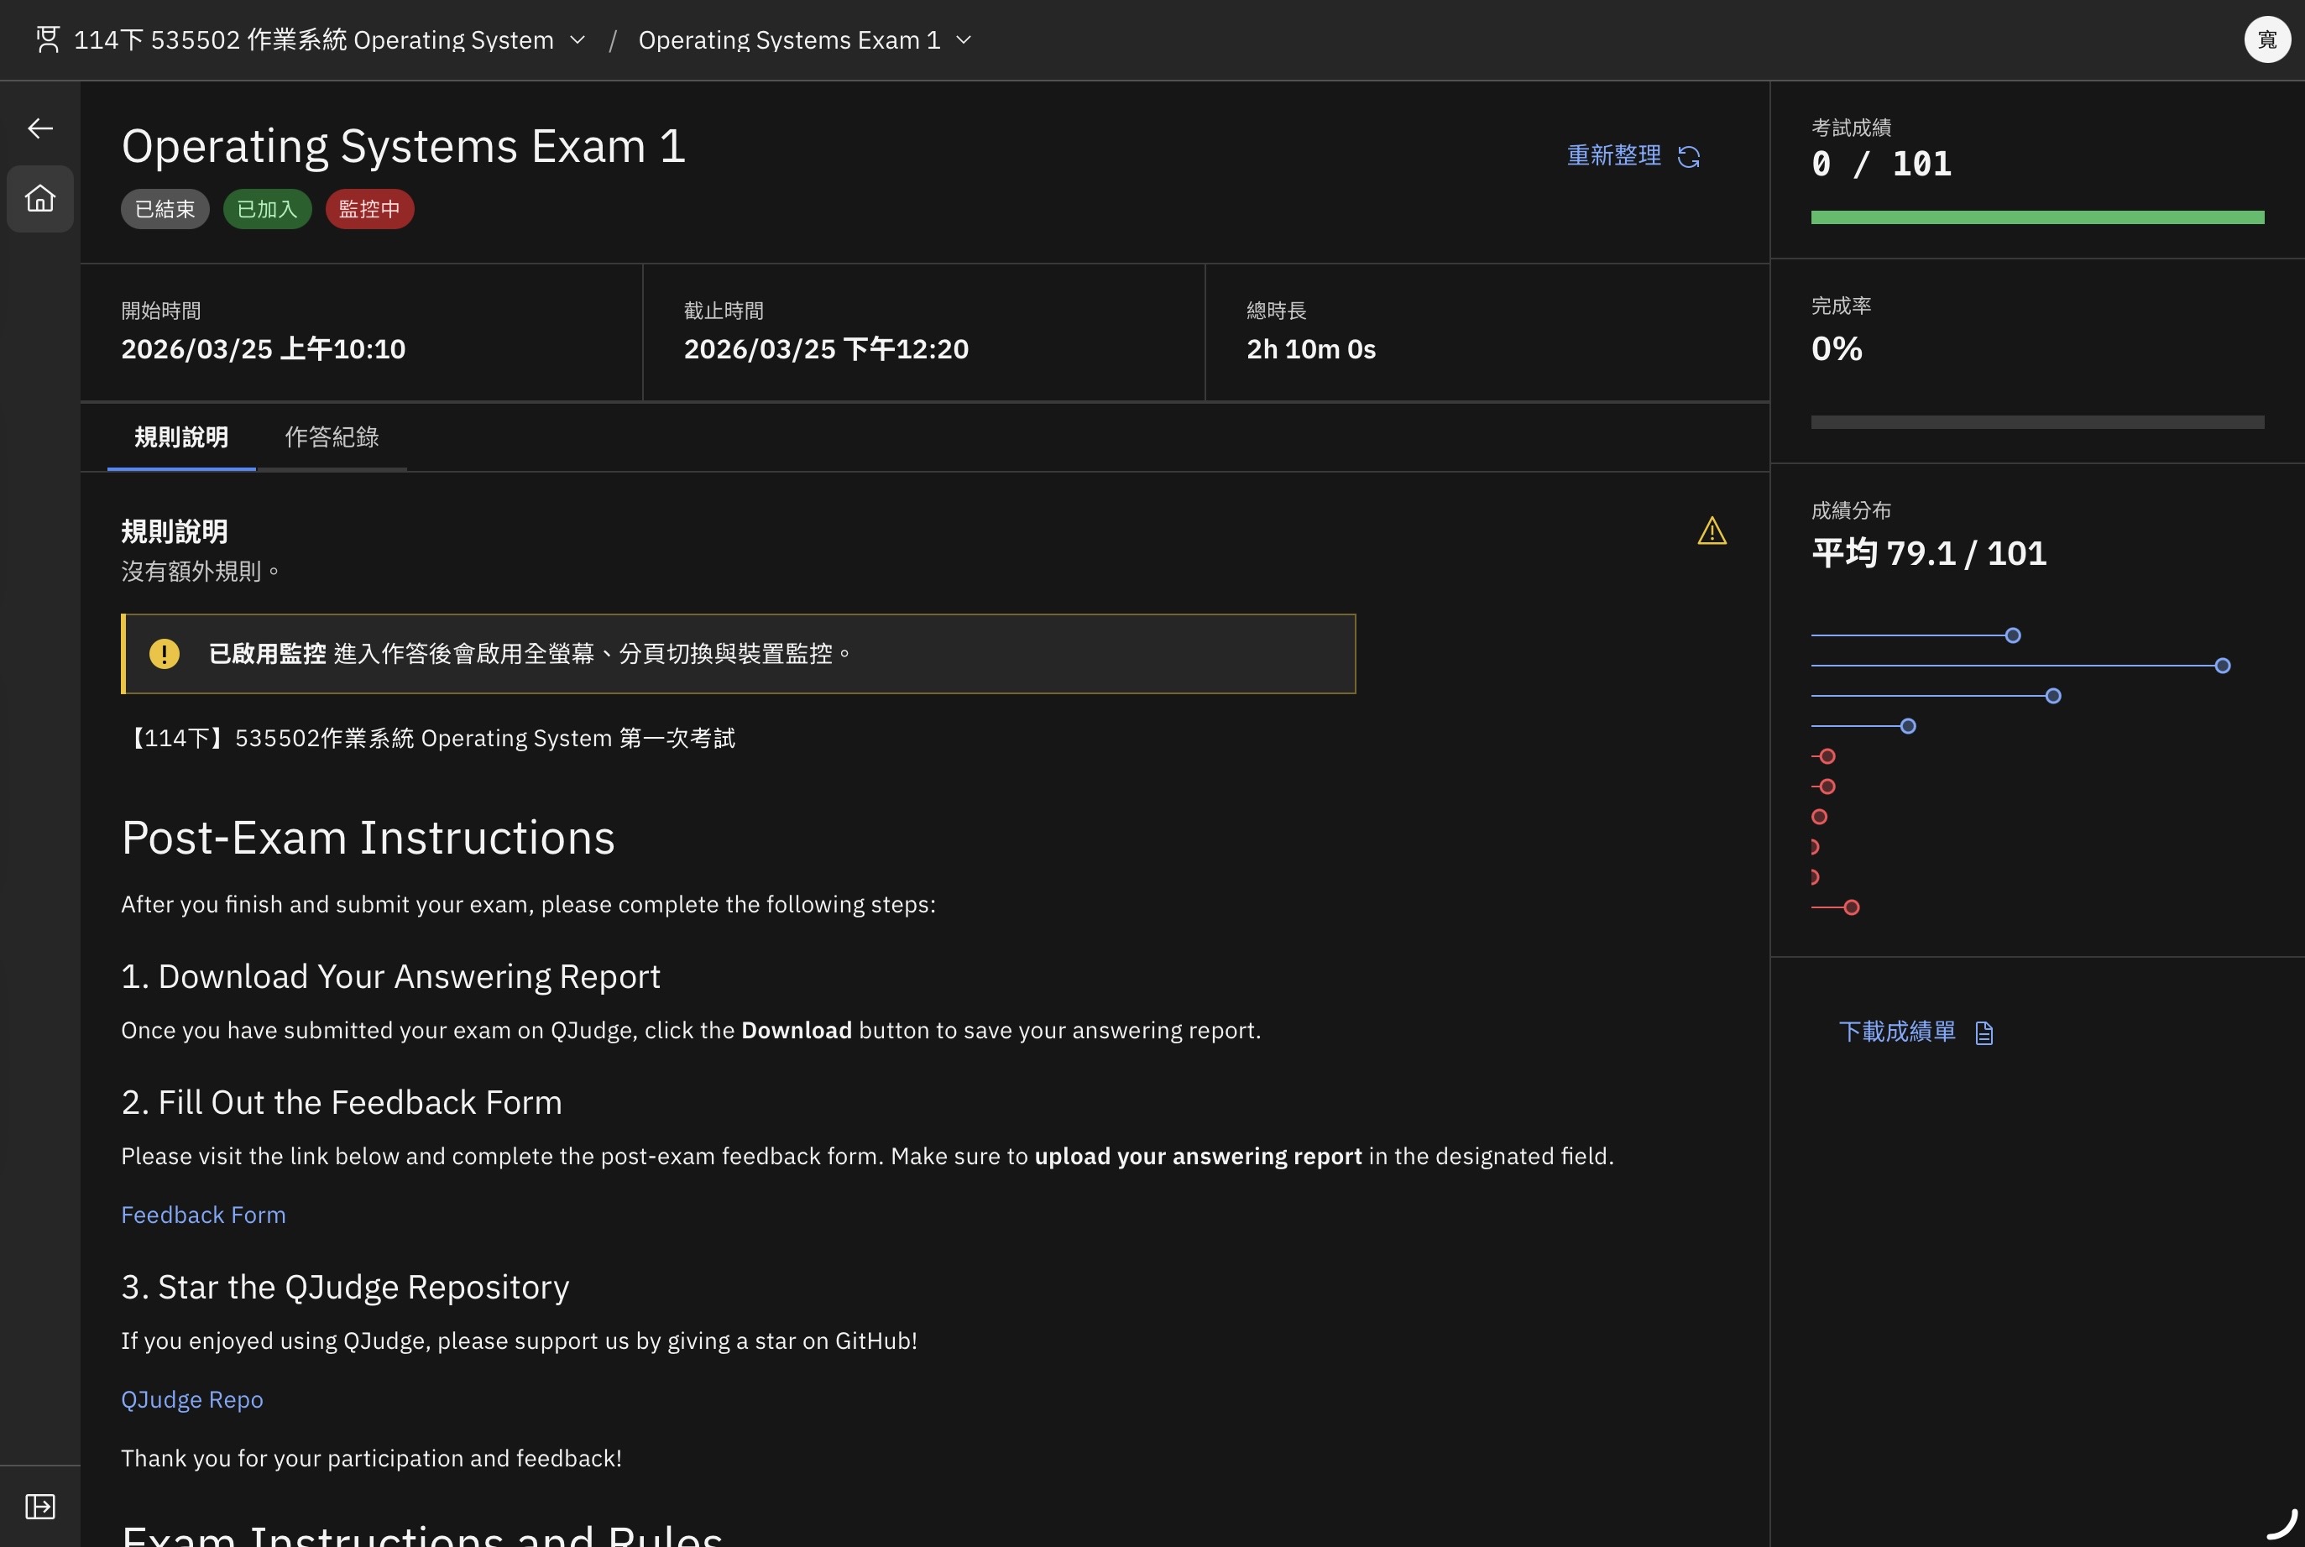This screenshot has height=1547, width=2305.
Task: Open the Feedback Form link
Action: pos(203,1215)
